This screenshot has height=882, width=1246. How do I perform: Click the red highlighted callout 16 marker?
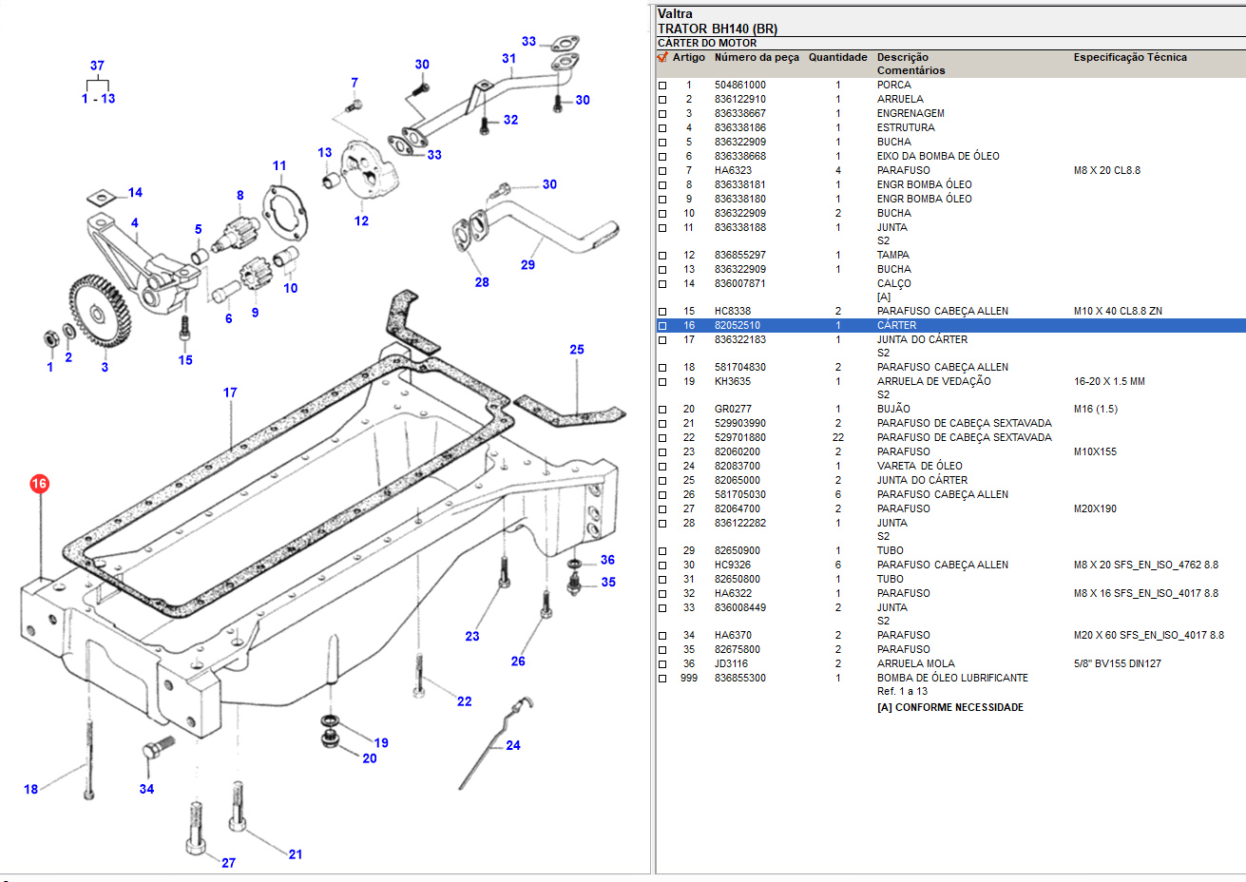(39, 484)
